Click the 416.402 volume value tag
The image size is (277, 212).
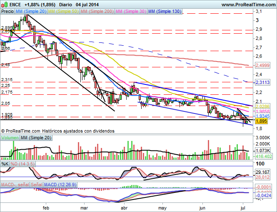click(x=263, y=156)
